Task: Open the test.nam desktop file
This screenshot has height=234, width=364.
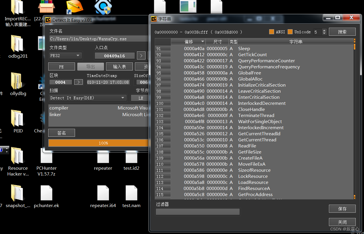Action: 131,197
